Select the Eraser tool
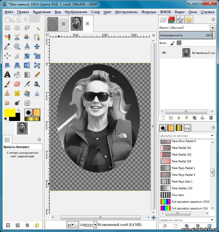Screen dimensions: 219x232 click(17, 84)
